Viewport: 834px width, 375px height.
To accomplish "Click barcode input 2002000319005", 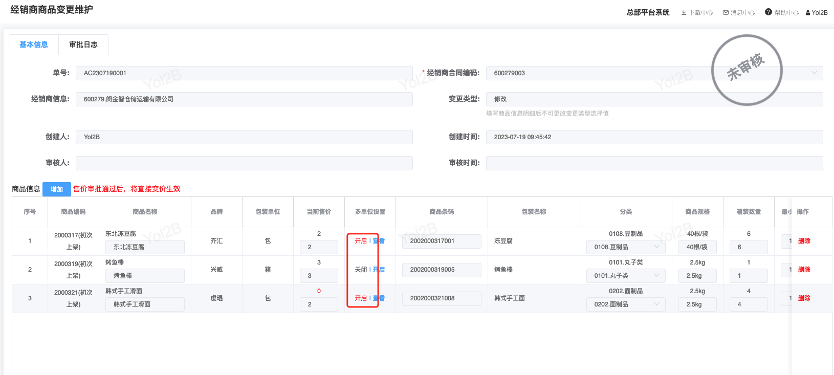I will 442,270.
